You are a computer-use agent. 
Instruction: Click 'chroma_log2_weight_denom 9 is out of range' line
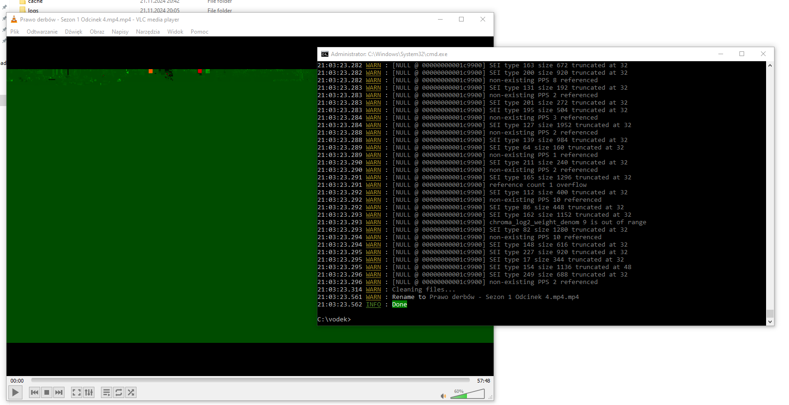click(568, 222)
